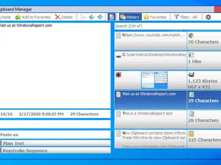Image resolution: width=221 pixels, height=165 pixels.
Task: Move the clip down with the down arrow
Action: [100, 17]
